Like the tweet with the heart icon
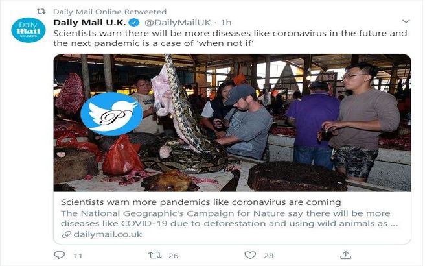 point(250,255)
